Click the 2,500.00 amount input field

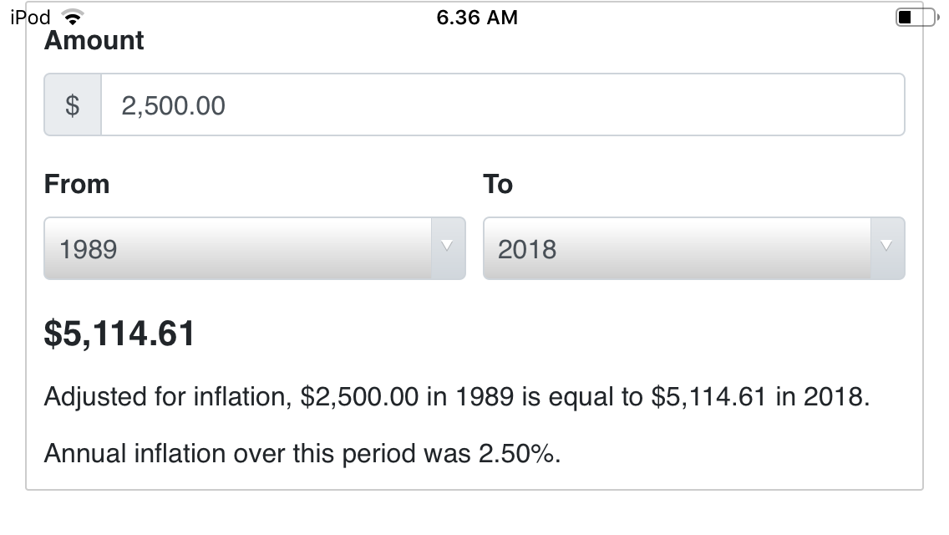point(503,104)
